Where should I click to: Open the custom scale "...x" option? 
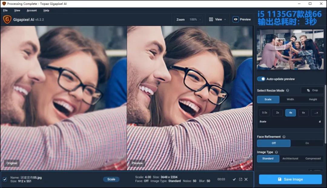(x=316, y=112)
